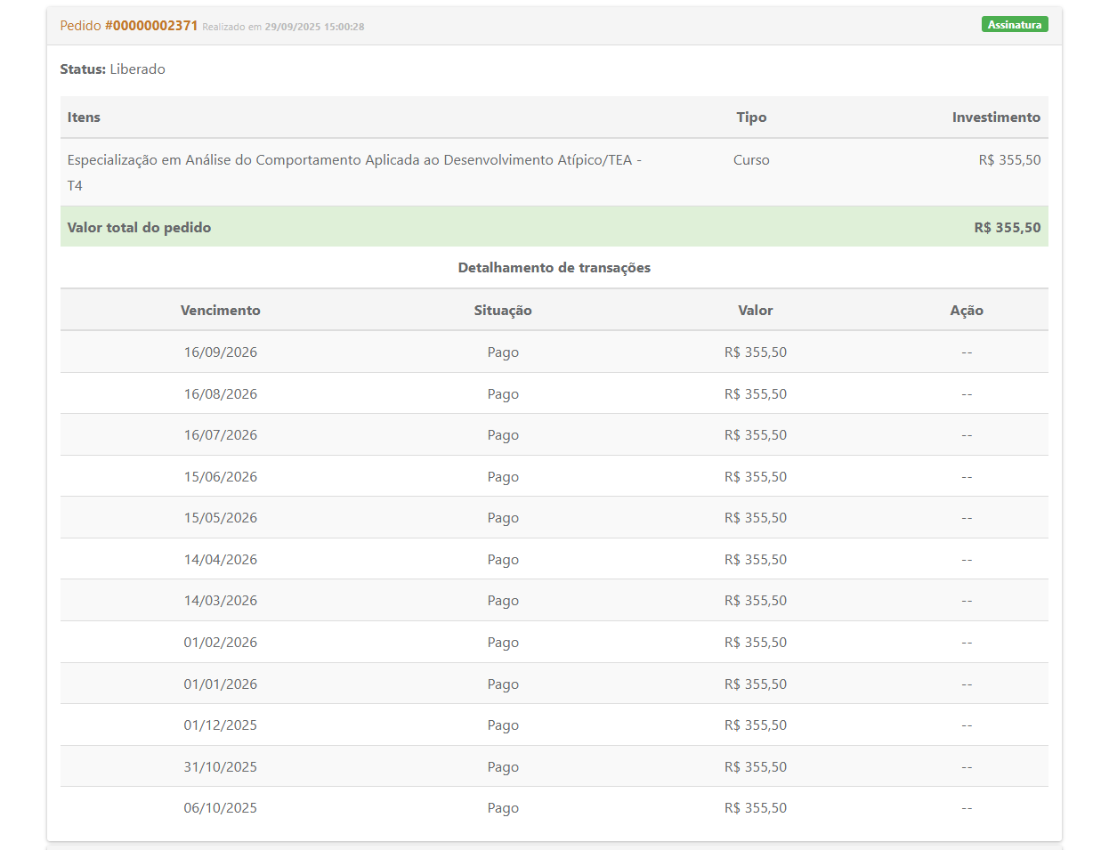Click Pago status for 15/06/2026

click(x=503, y=477)
